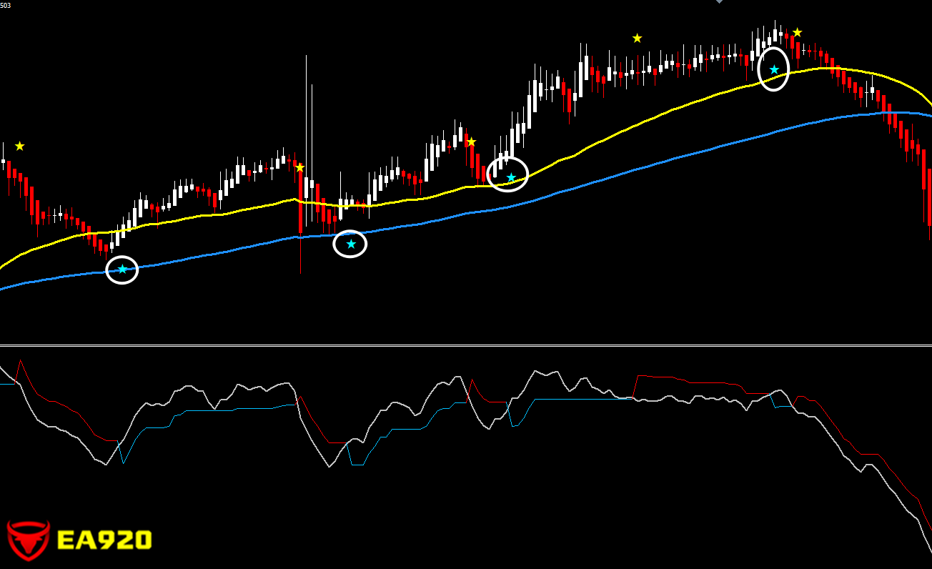The height and width of the screenshot is (569, 932).
Task: Click the peak of the blue moving average
Action: (x=890, y=112)
